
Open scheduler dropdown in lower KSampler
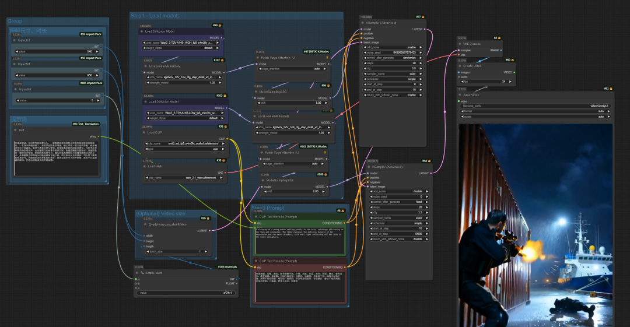click(x=400, y=223)
